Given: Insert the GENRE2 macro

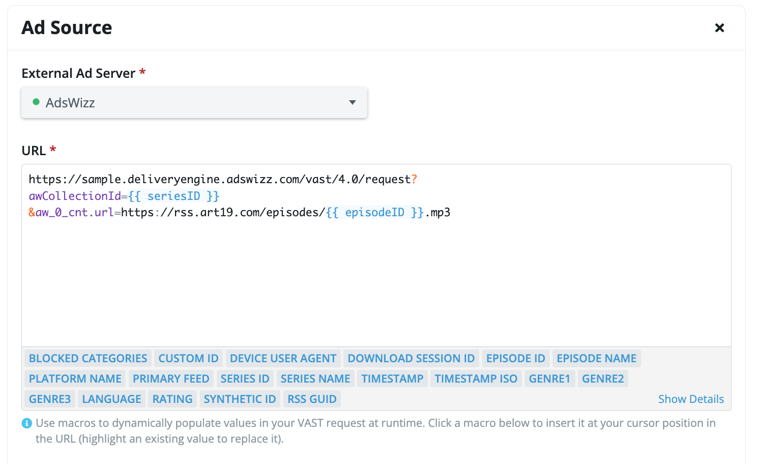Looking at the screenshot, I should [x=603, y=379].
